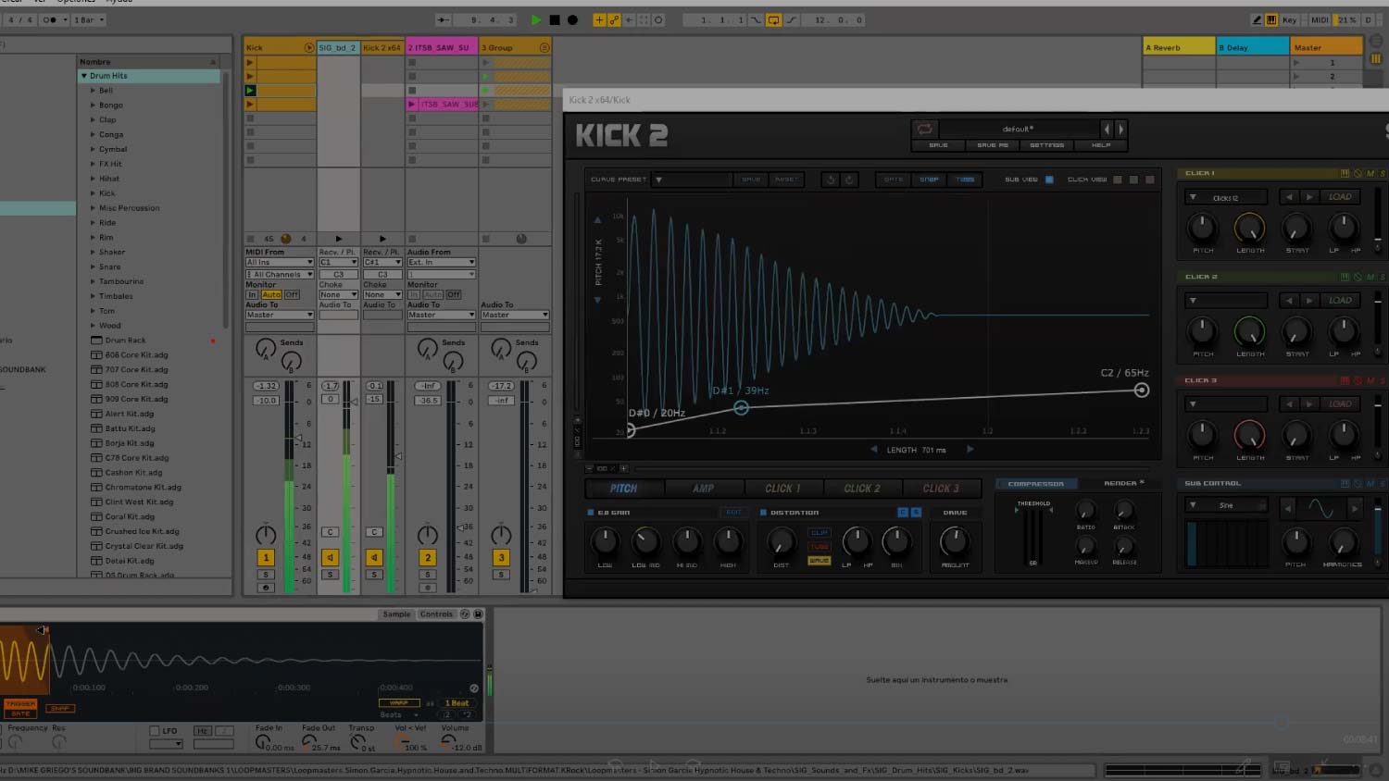This screenshot has height=781, width=1389.
Task: Stop playback in Ableton transport
Action: [555, 19]
